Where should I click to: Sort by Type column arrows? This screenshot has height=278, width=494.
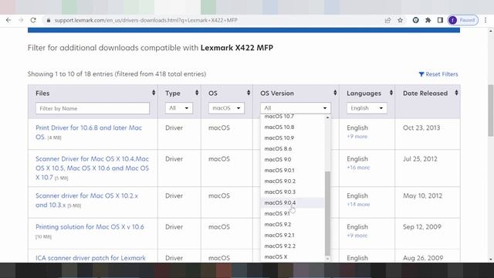coord(197,93)
